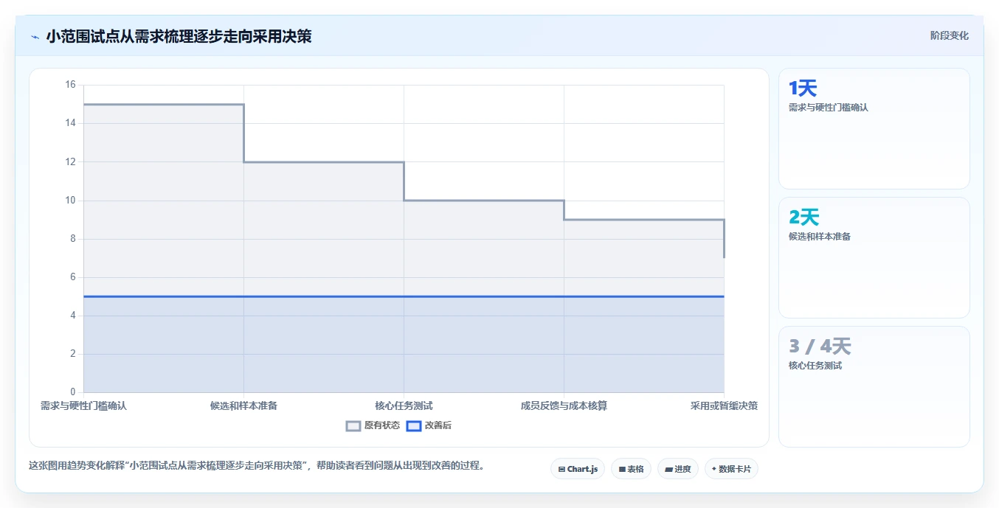Click the y-axis value 0
Screen dimensions: 999x508
point(72,392)
